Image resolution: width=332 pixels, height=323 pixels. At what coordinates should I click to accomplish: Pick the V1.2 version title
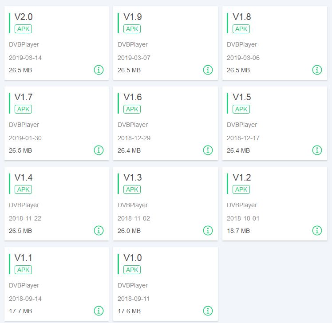coord(242,177)
